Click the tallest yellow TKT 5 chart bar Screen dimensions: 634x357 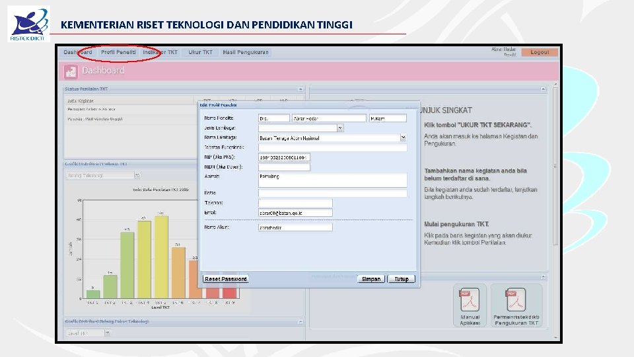161,257
